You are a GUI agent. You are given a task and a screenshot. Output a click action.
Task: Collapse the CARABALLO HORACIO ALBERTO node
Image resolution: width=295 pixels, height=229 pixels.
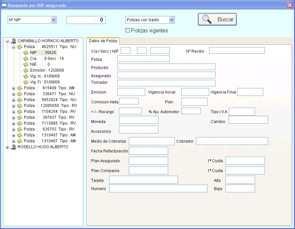click(7, 41)
